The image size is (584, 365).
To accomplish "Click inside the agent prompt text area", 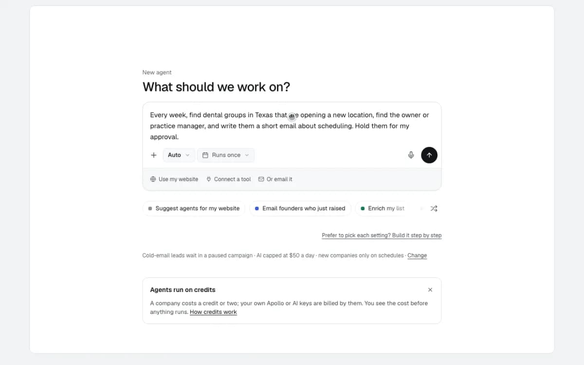I will [292, 126].
